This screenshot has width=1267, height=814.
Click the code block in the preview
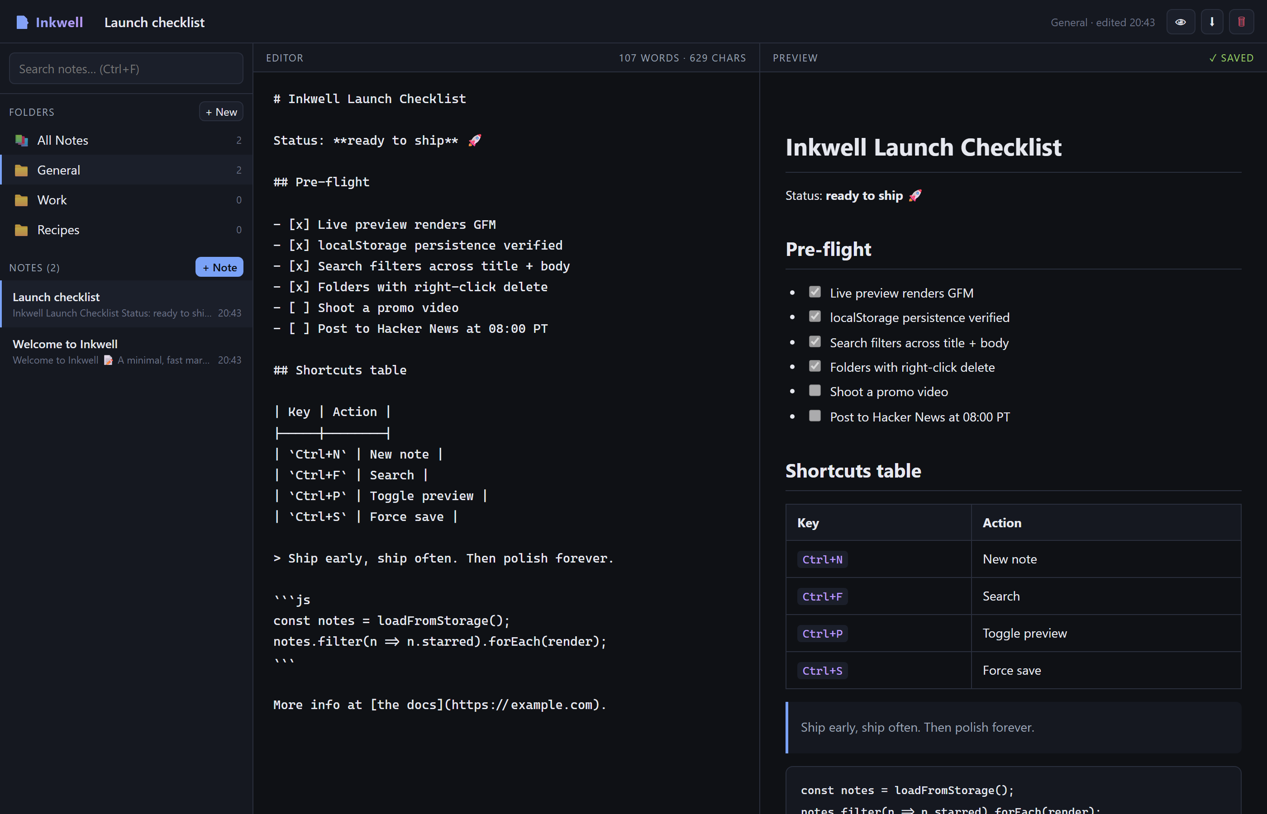pos(1013,791)
